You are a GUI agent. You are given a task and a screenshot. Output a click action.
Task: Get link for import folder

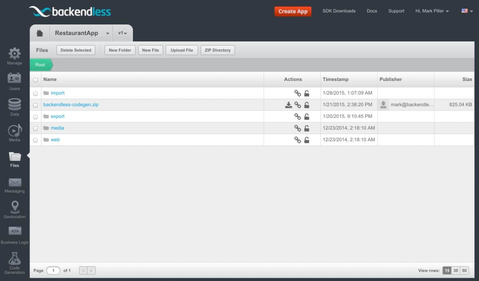point(298,93)
